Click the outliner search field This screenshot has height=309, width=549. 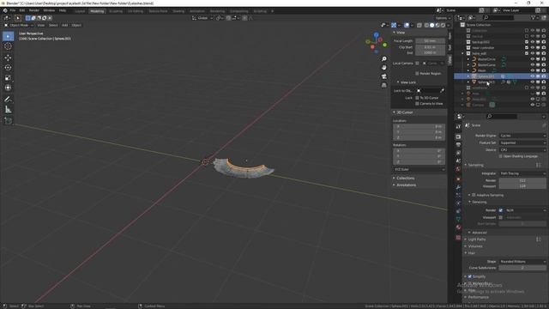click(x=498, y=17)
